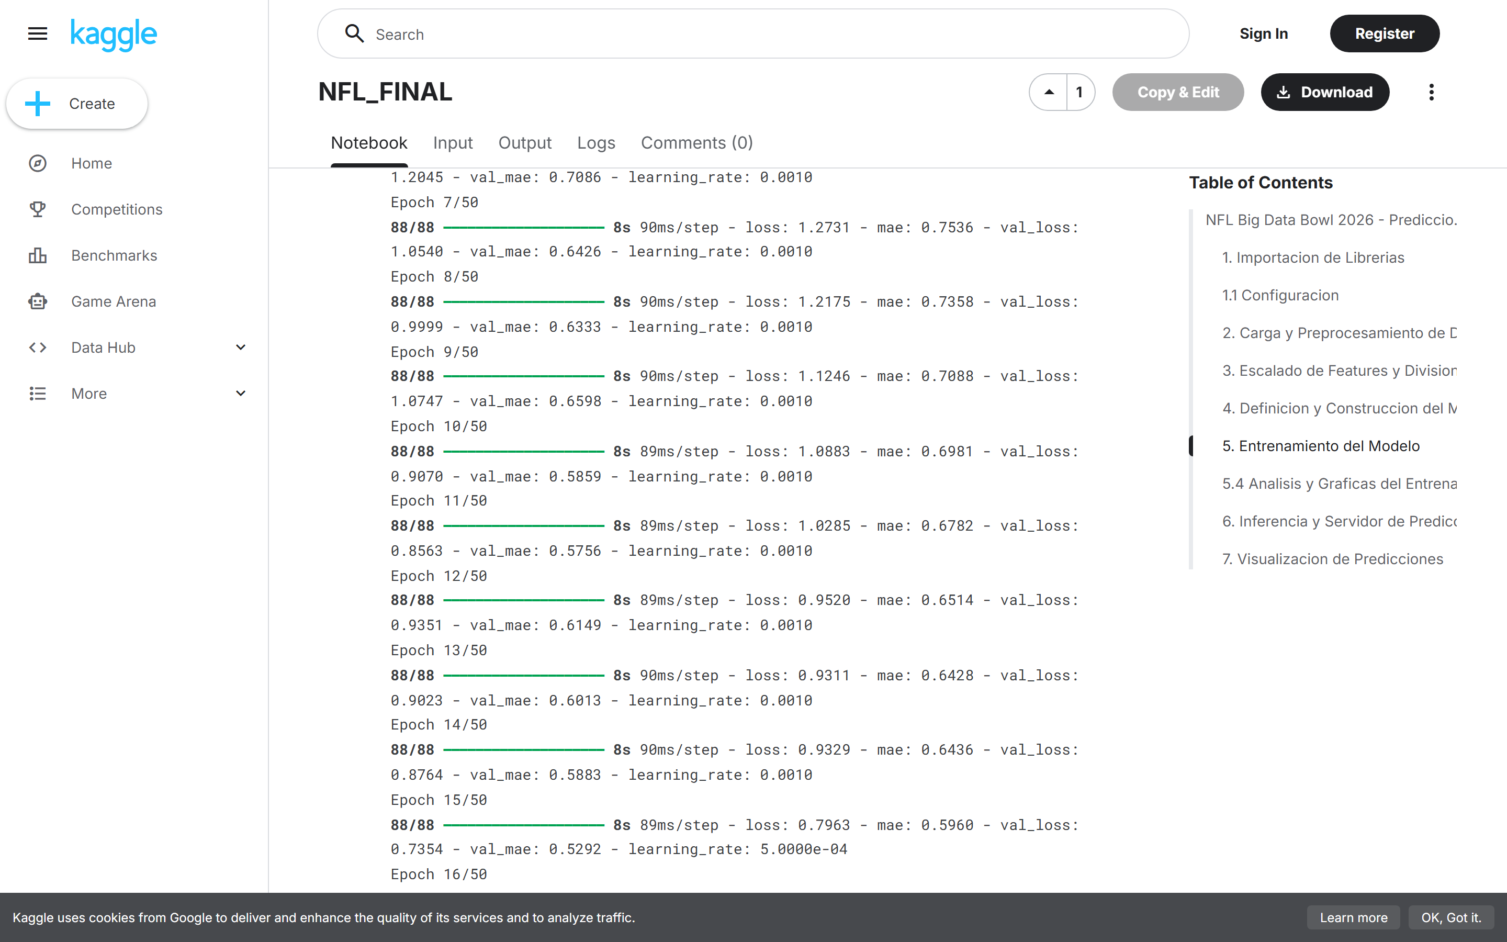This screenshot has width=1507, height=942.
Task: Click the NFL_FINAL notebook title
Action: (385, 92)
